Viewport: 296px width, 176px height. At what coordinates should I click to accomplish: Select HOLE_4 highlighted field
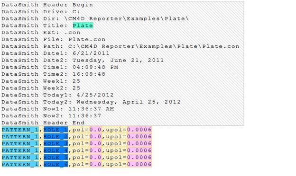pos(55,150)
